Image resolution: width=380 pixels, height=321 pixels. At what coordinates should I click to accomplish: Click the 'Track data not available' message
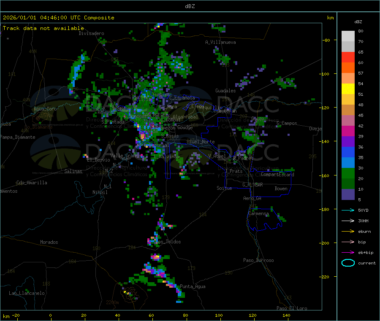(x=43, y=28)
